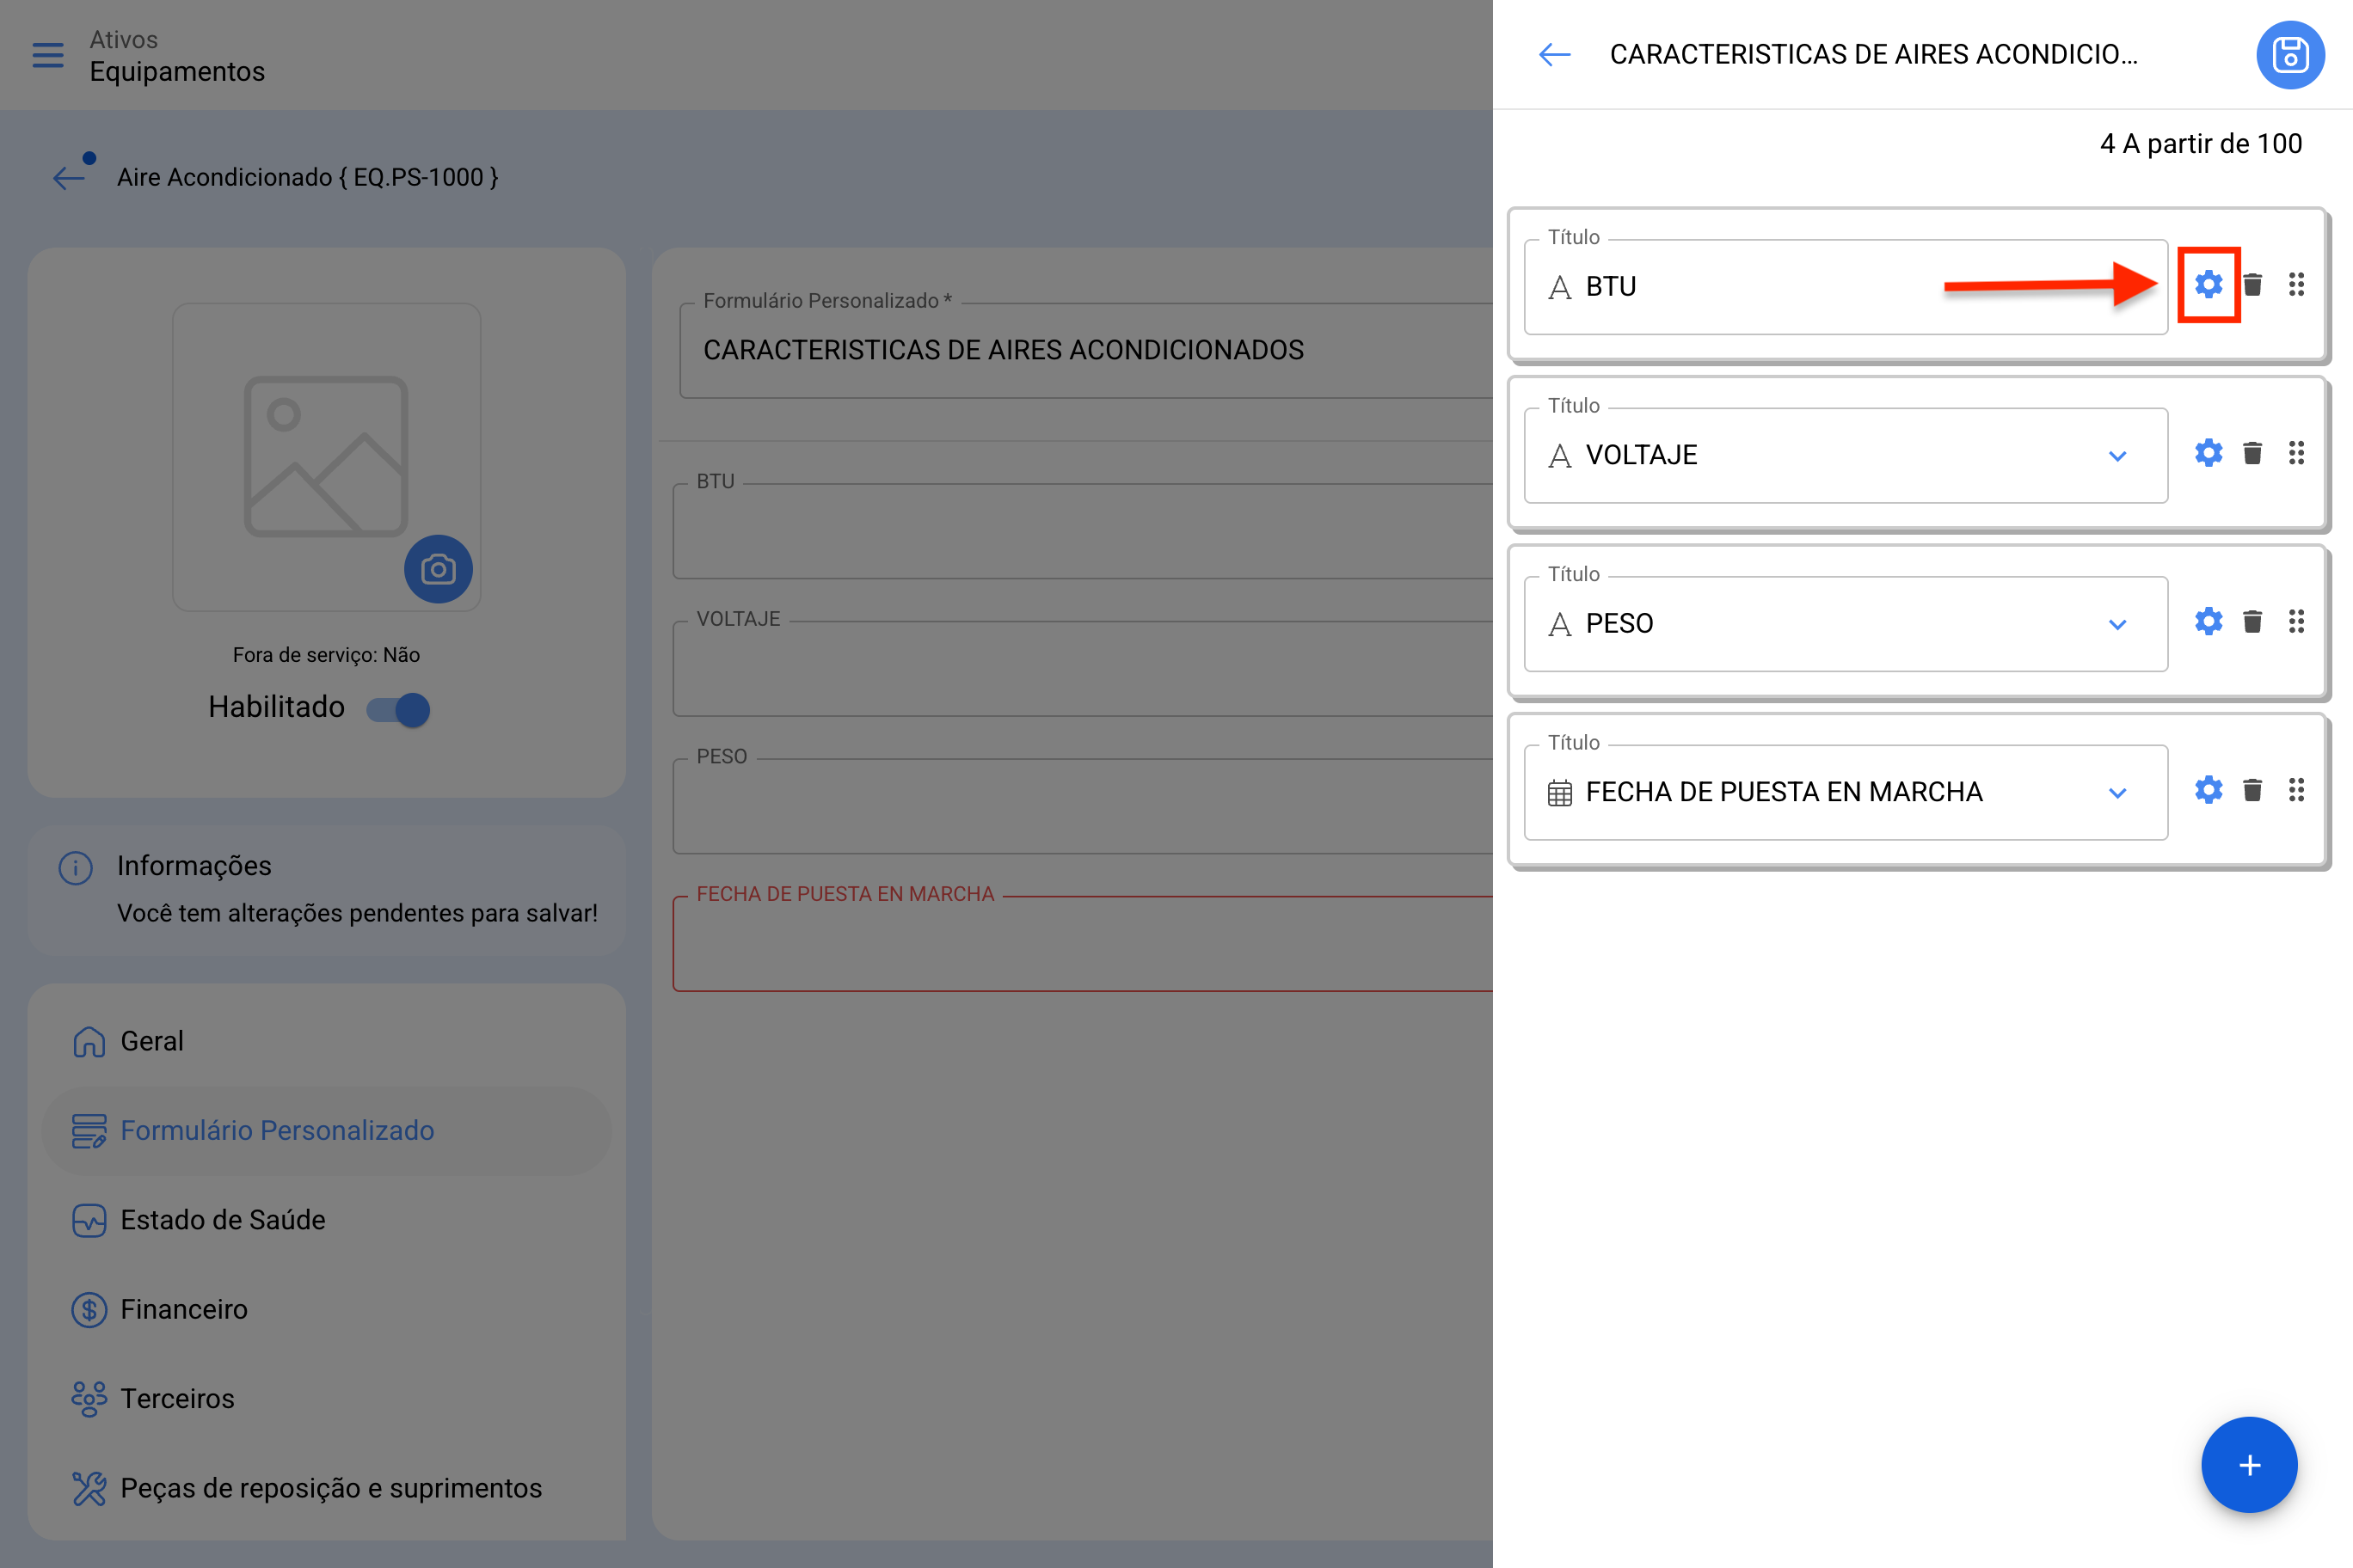2353x1568 pixels.
Task: Delete the BTU field
Action: [2253, 285]
